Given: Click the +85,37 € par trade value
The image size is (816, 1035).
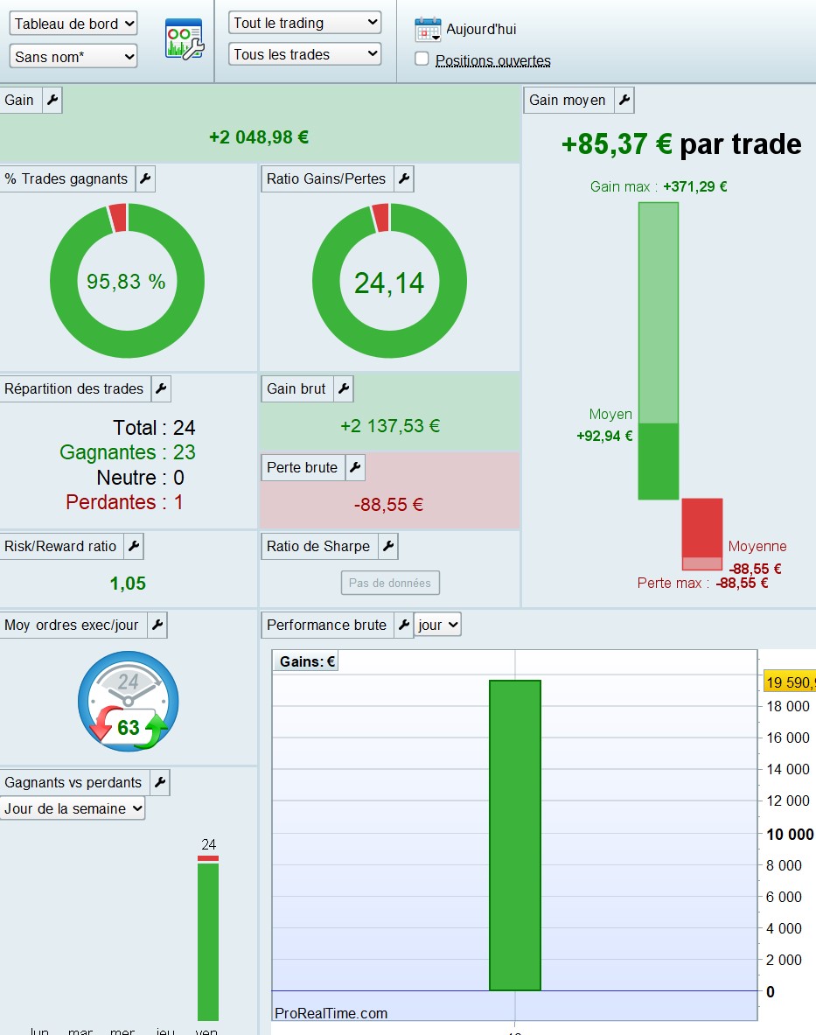Looking at the screenshot, I should [681, 143].
